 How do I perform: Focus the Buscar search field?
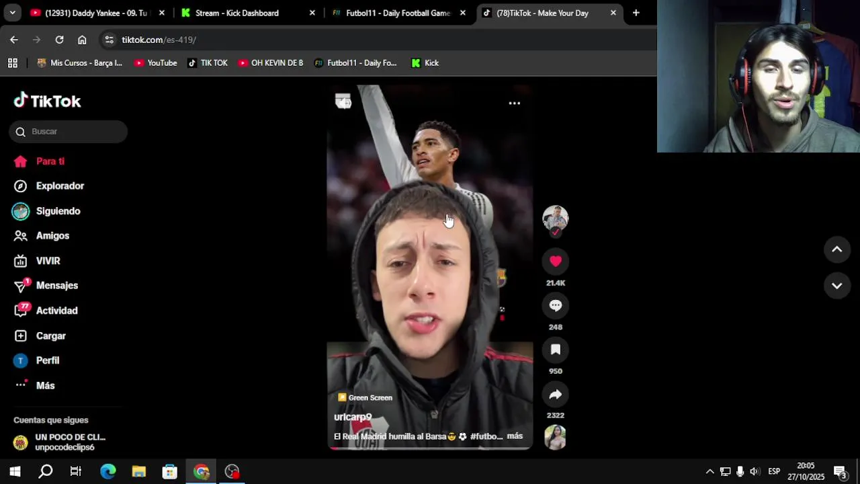[69, 132]
